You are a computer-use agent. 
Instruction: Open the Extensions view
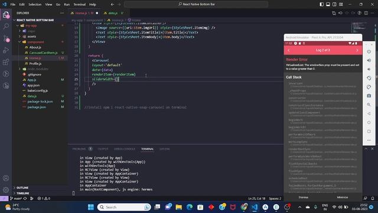6,62
